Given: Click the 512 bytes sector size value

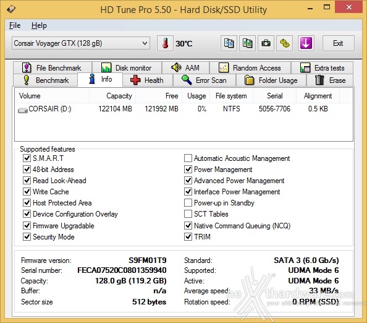Looking at the screenshot, I should pos(149,302).
